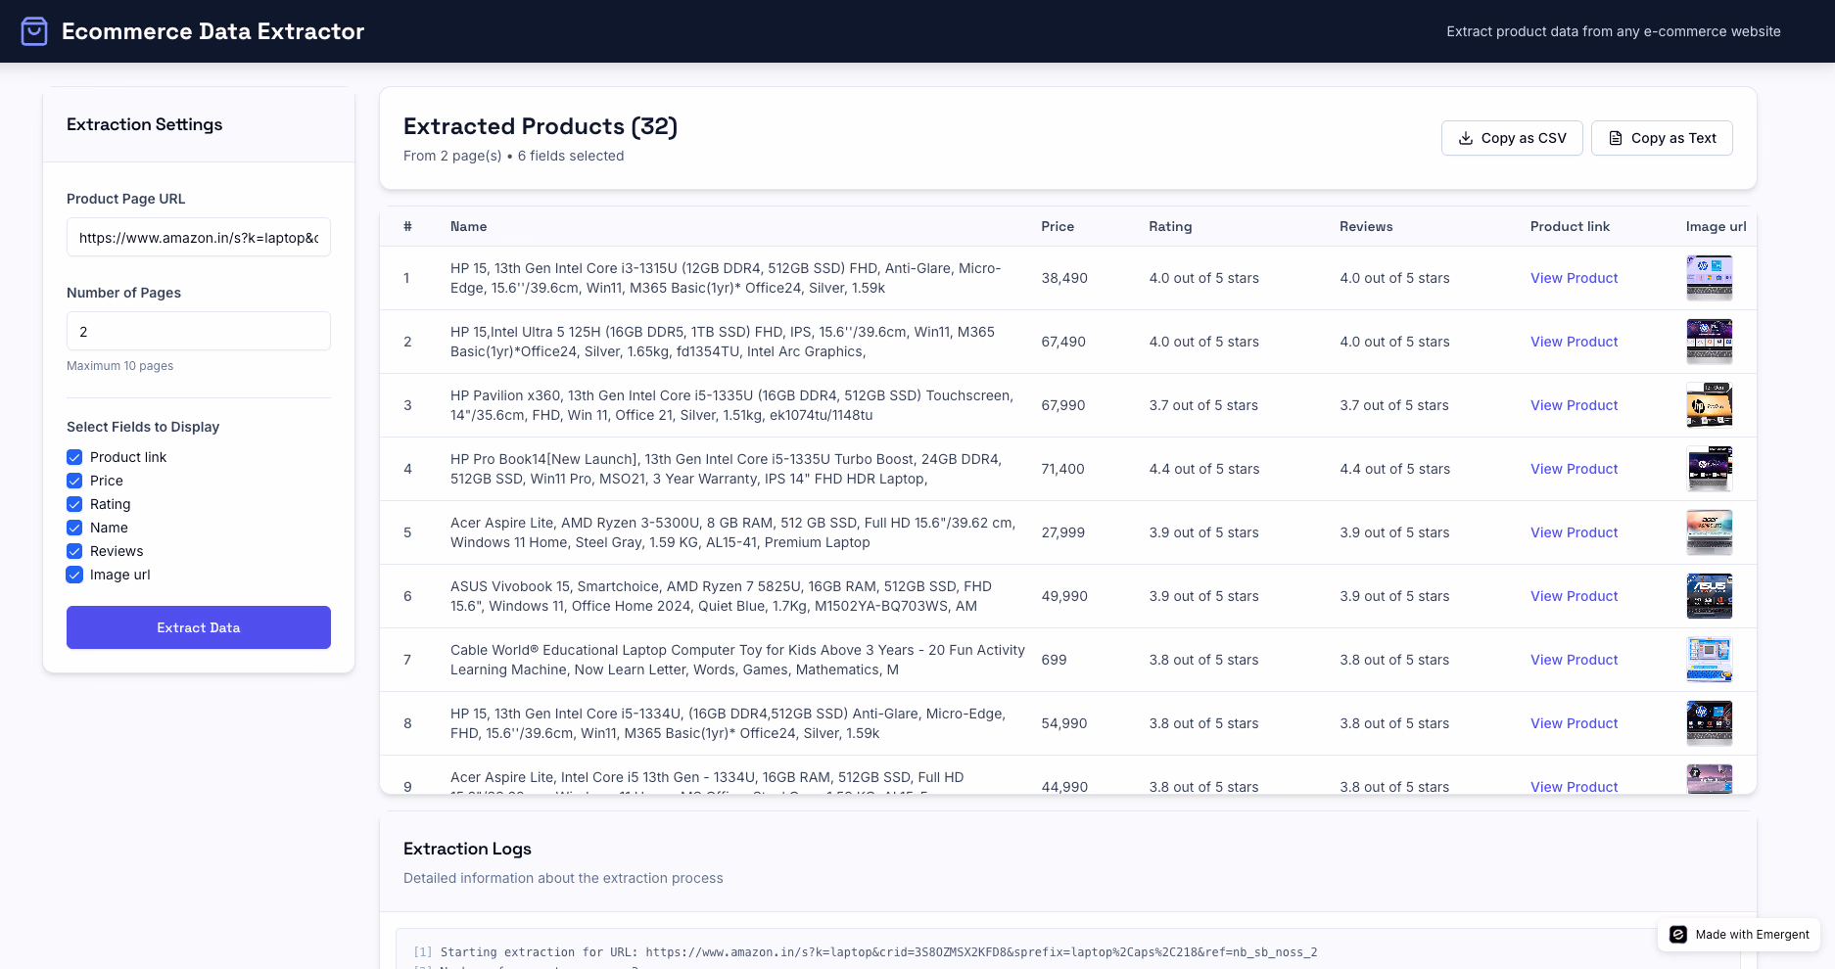Select the Cable World Educational Laptop name

[x=737, y=660]
